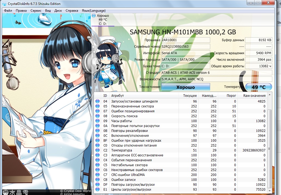Open the Вид menu
The height and width of the screenshot is (195, 281).
(x=48, y=11)
